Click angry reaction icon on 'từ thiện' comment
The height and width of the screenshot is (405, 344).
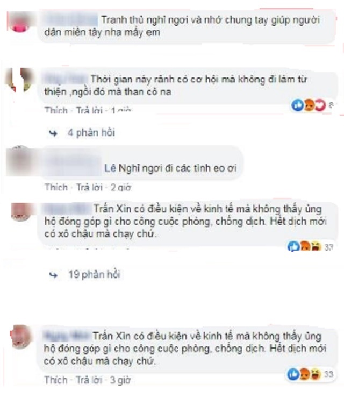coord(309,105)
